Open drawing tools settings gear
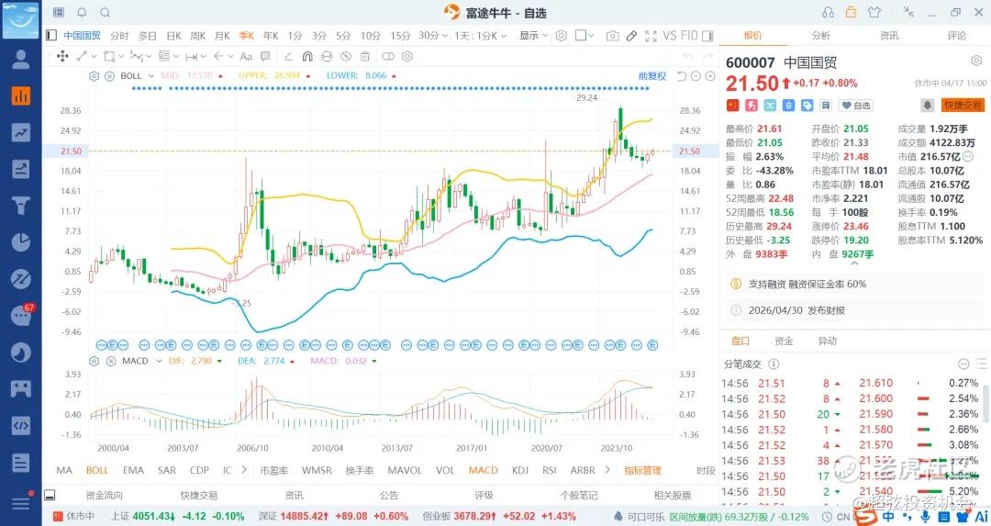This screenshot has height=526, width=991. tap(407, 56)
